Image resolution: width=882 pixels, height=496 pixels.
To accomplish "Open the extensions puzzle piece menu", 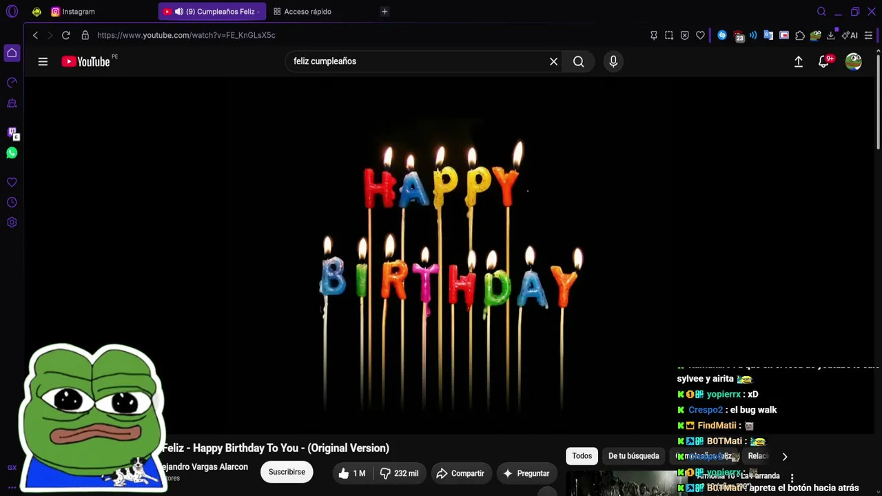I will click(x=800, y=35).
